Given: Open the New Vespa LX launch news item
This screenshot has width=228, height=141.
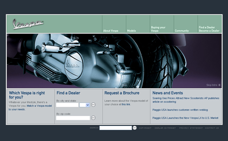Looking at the screenshot, I should click(x=185, y=118).
